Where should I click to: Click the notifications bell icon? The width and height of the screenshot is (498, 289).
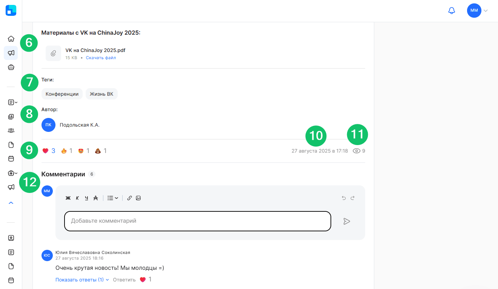coord(451,11)
